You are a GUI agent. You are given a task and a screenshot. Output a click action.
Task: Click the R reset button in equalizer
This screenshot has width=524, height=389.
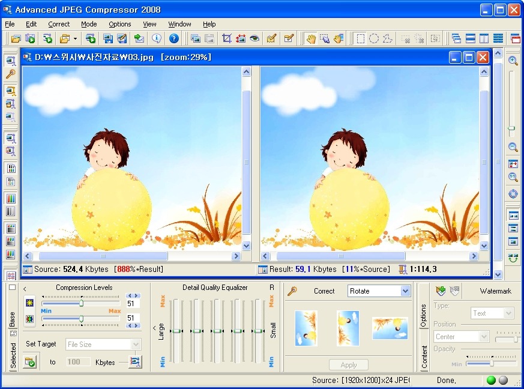point(272,288)
